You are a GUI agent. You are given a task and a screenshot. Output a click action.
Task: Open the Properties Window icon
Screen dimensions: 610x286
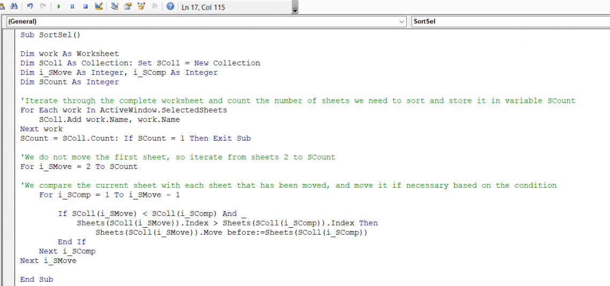click(128, 6)
